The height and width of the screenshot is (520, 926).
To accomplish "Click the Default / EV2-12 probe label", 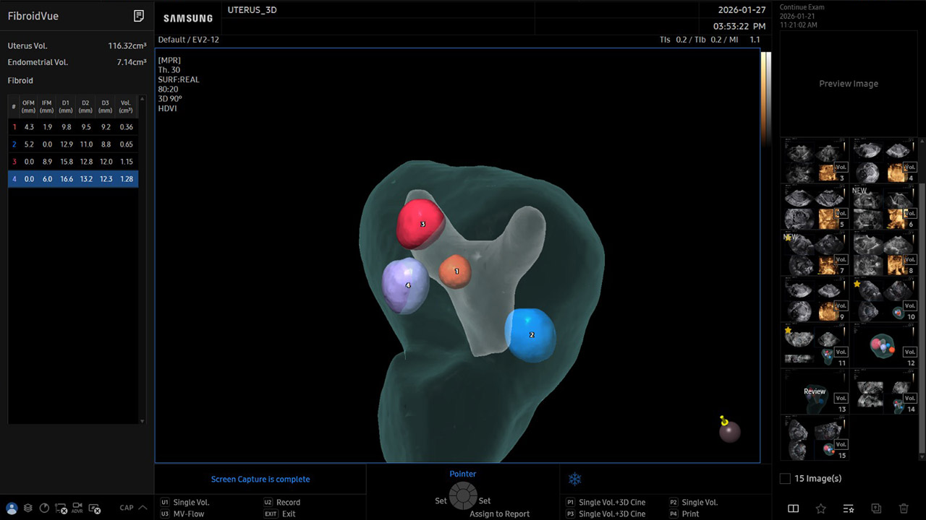I will (x=188, y=40).
